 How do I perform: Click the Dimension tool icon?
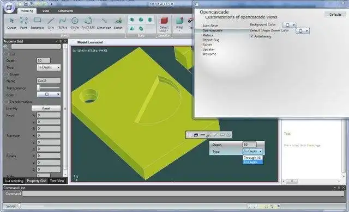(104, 23)
